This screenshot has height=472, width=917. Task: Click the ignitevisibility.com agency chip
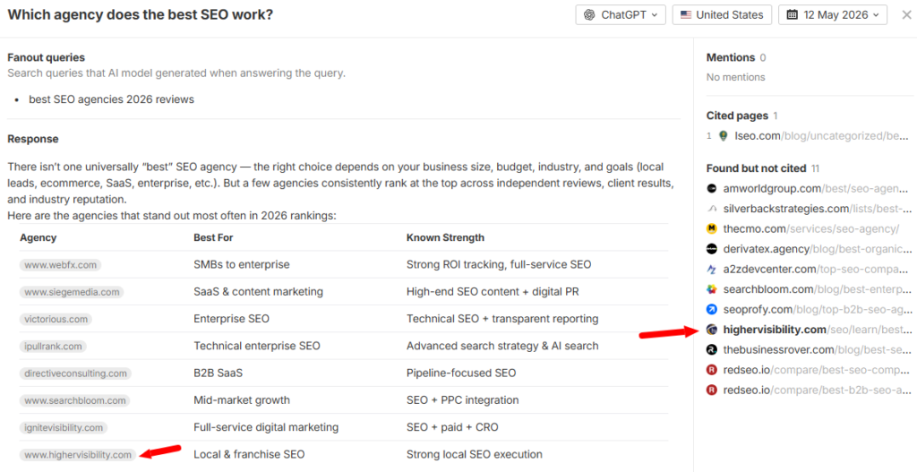(64, 427)
